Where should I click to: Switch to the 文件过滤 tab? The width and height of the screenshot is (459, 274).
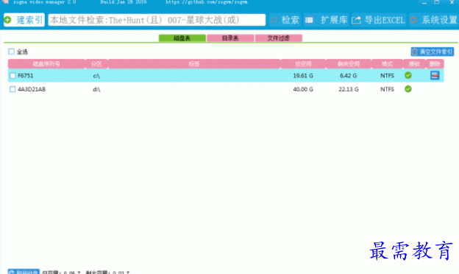pos(278,38)
